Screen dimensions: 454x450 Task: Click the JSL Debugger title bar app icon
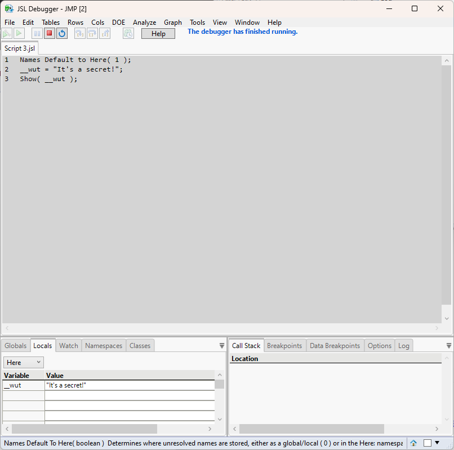(x=9, y=8)
